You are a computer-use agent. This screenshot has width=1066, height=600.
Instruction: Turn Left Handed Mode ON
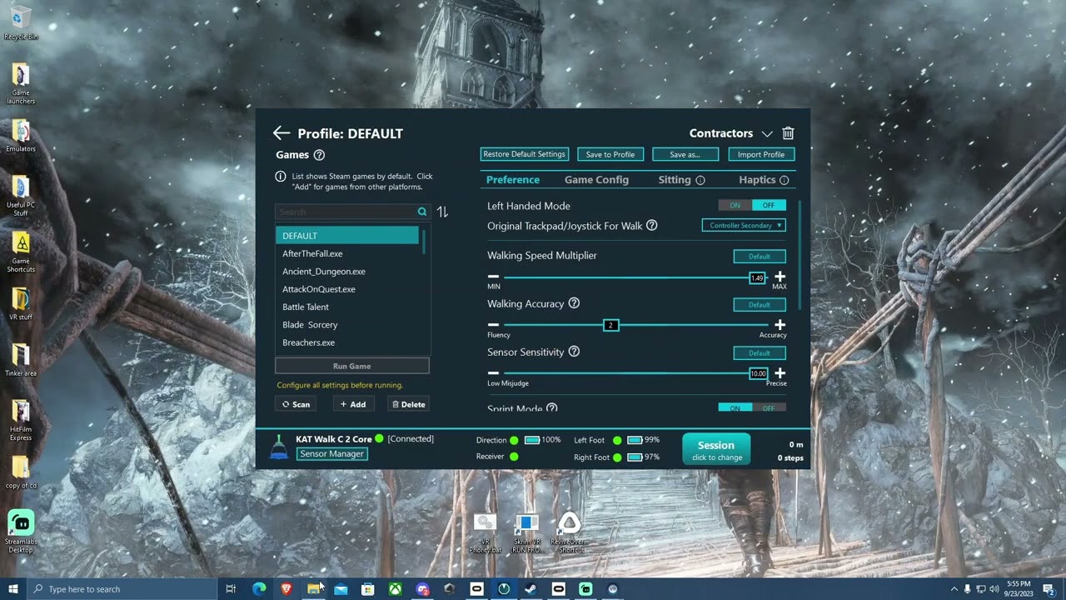click(735, 205)
